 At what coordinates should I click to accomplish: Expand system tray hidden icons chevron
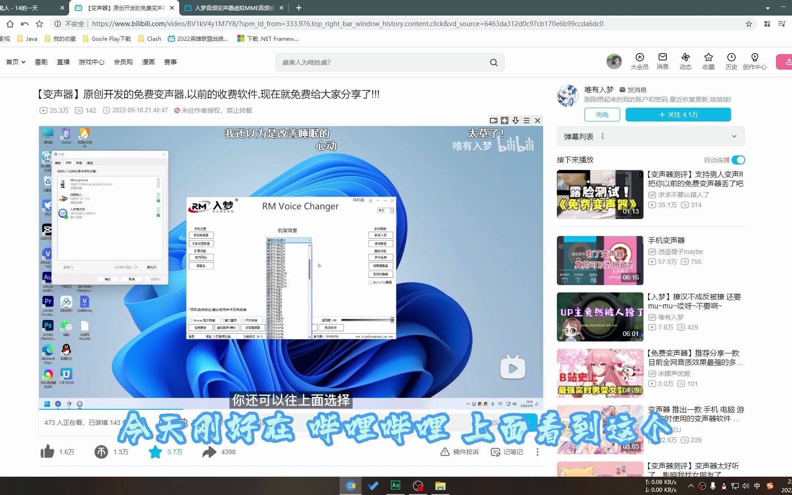click(x=691, y=486)
